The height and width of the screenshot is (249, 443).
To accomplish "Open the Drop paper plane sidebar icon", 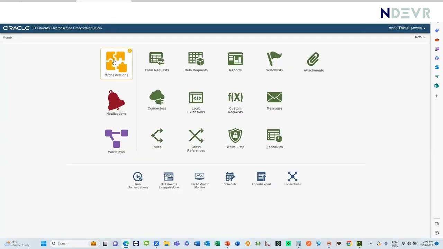I will pos(437,76).
